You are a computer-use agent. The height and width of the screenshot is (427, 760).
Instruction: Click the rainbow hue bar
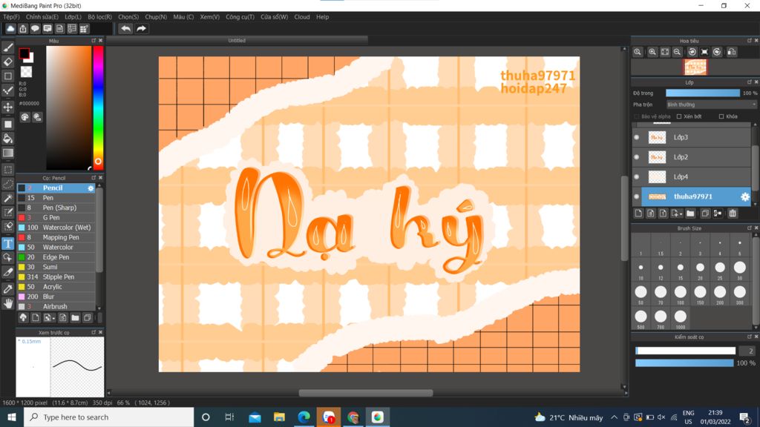click(x=98, y=107)
